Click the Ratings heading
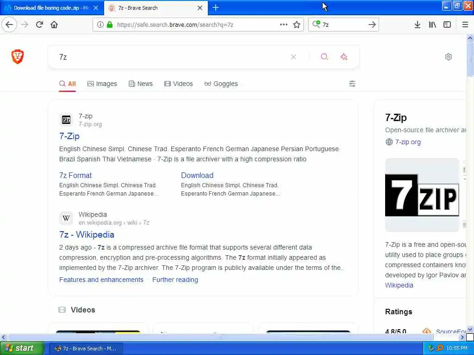The width and height of the screenshot is (474, 355). pos(399,312)
